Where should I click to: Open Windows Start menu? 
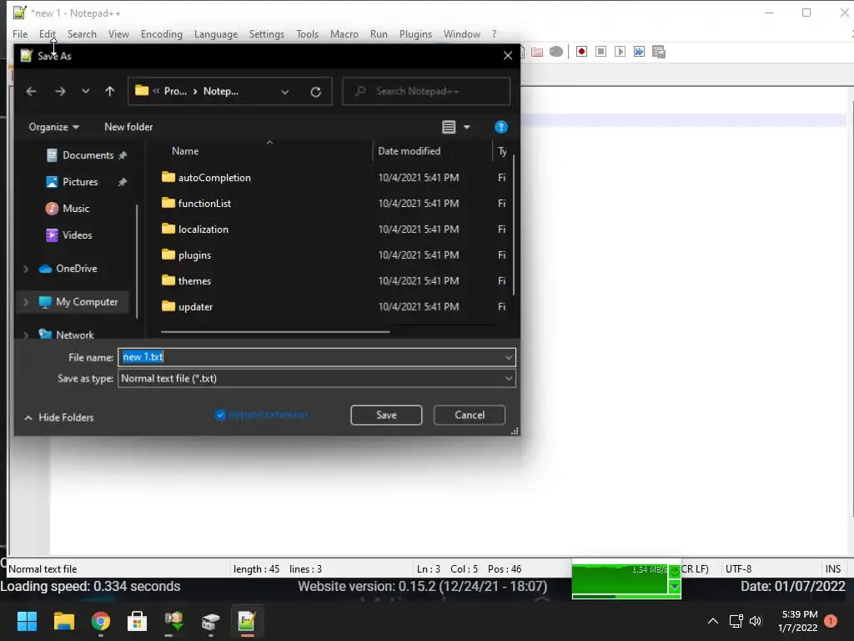click(27, 621)
